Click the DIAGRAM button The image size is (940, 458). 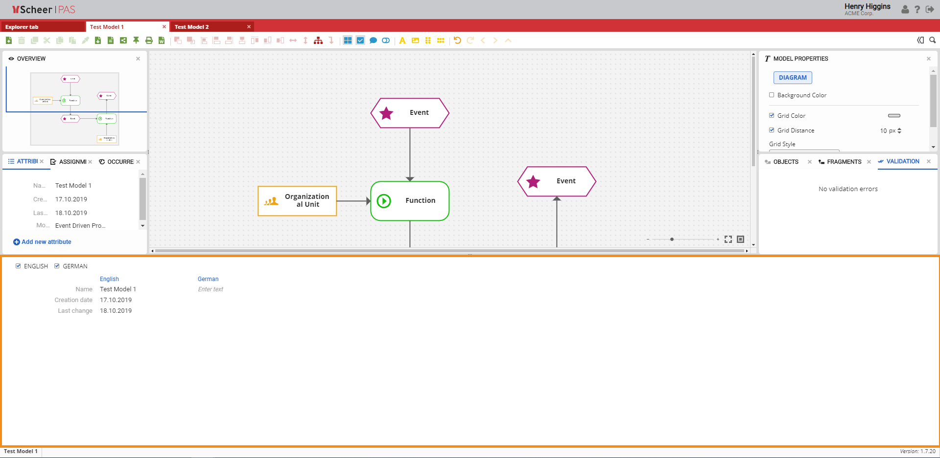click(x=793, y=78)
